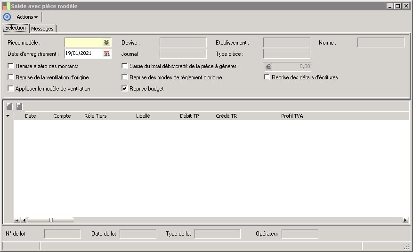Enable Remise à zéro des montants
This screenshot has width=413, height=252.
click(11, 66)
